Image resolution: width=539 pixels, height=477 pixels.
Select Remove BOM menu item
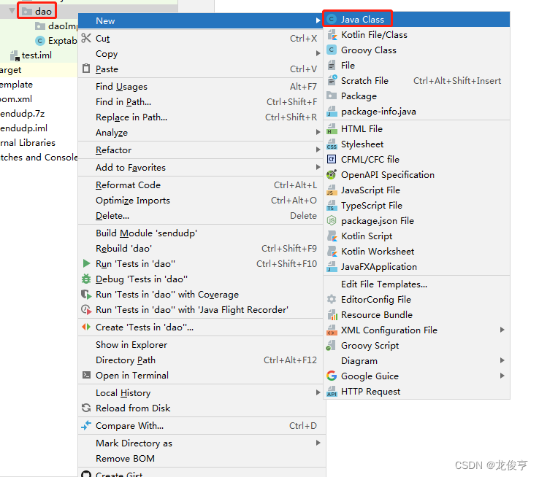click(202, 459)
